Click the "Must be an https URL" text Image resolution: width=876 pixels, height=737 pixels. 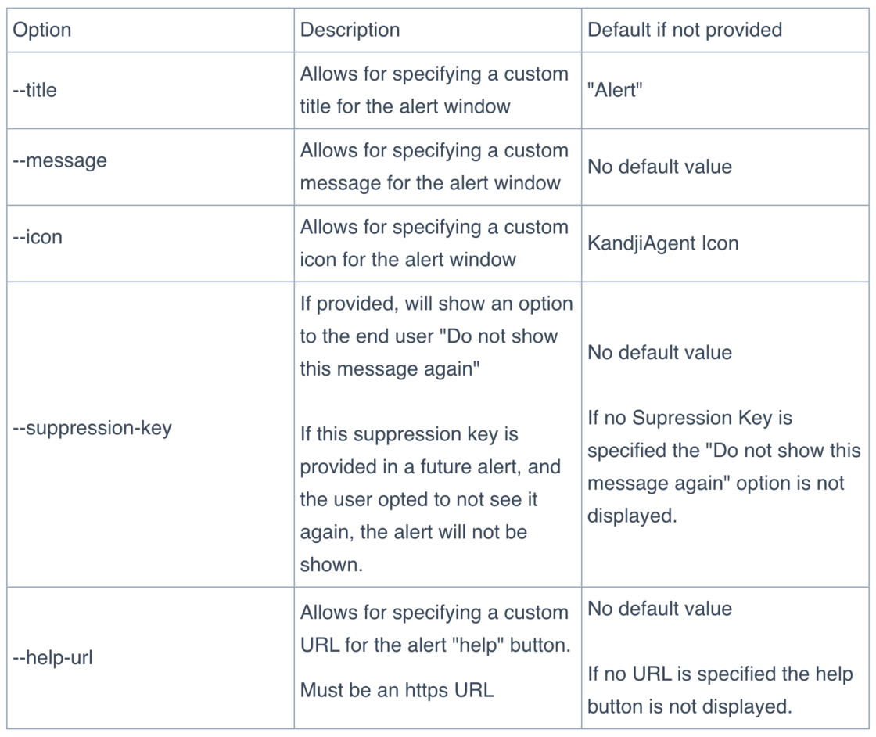(x=397, y=691)
